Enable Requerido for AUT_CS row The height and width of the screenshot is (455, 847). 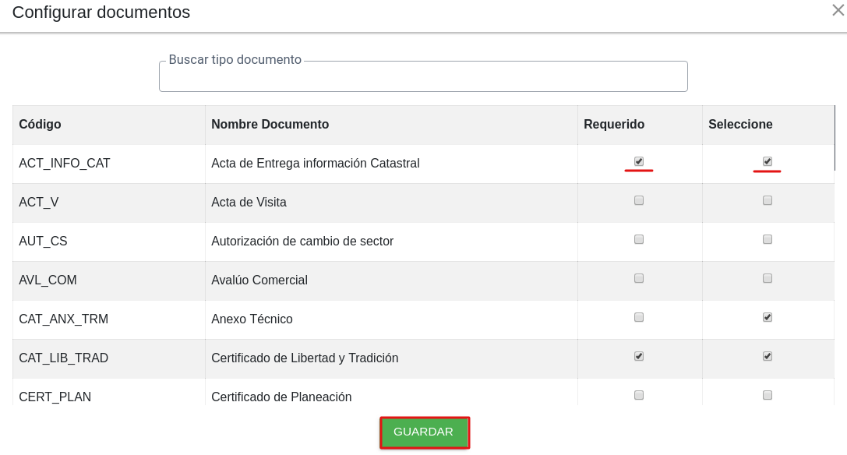639,239
